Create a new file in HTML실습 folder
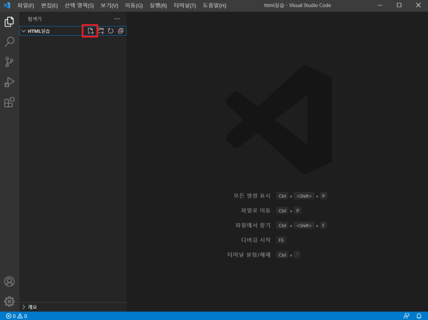Screen dimensions: 428x320 tap(90, 31)
